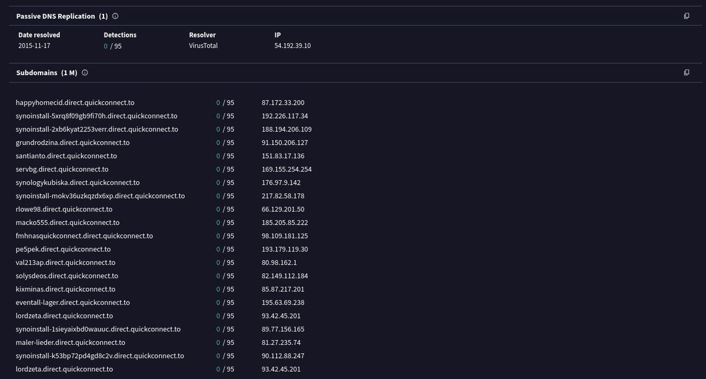706x379 pixels.
Task: Click IP address 80.98.162.1
Action: 279,263
